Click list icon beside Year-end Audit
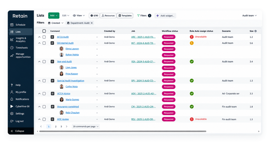 pos(52,62)
